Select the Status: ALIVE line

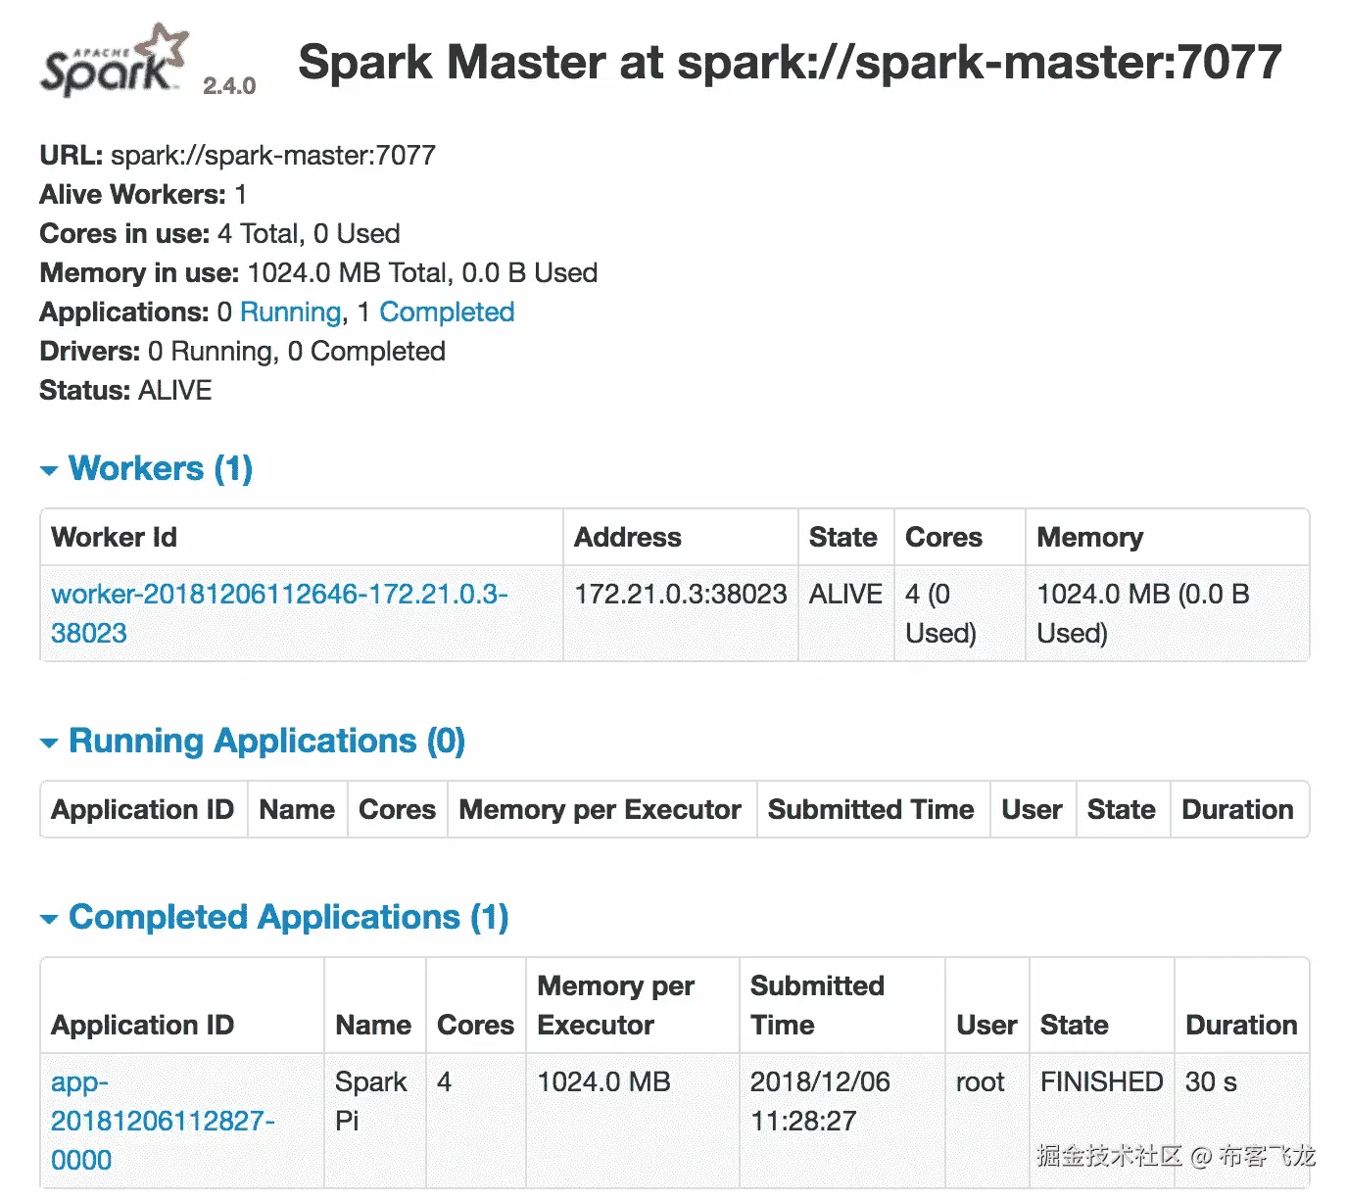125,390
